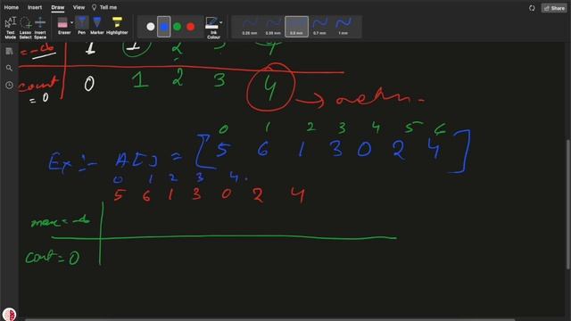Open the Ink Colour picker

212,28
